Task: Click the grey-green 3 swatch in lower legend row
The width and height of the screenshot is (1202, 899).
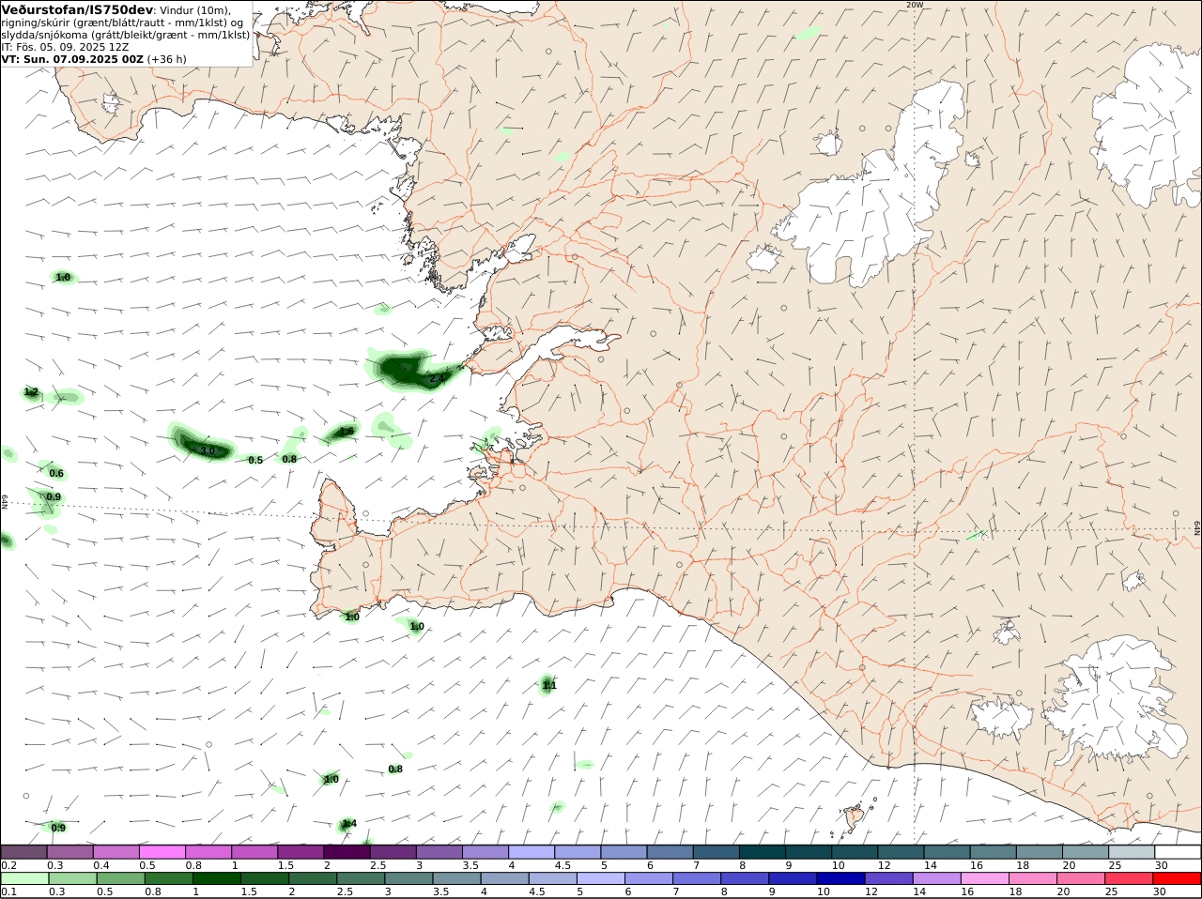Action: [x=408, y=878]
